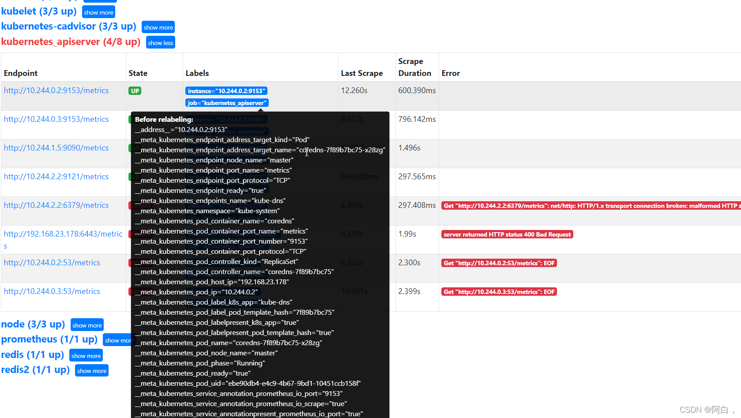Click the pod_container_name="coredns" tooltip line
This screenshot has width=741, height=418.
coord(214,221)
